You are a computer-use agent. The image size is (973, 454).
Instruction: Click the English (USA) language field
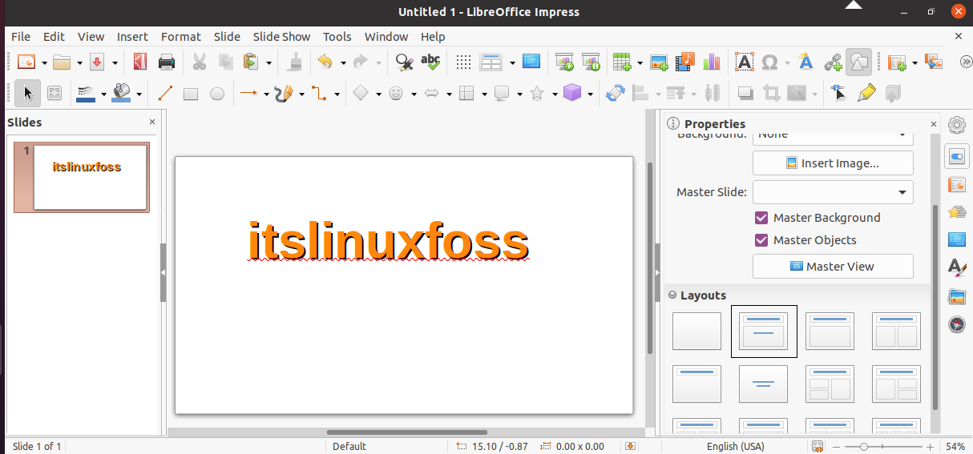[735, 446]
